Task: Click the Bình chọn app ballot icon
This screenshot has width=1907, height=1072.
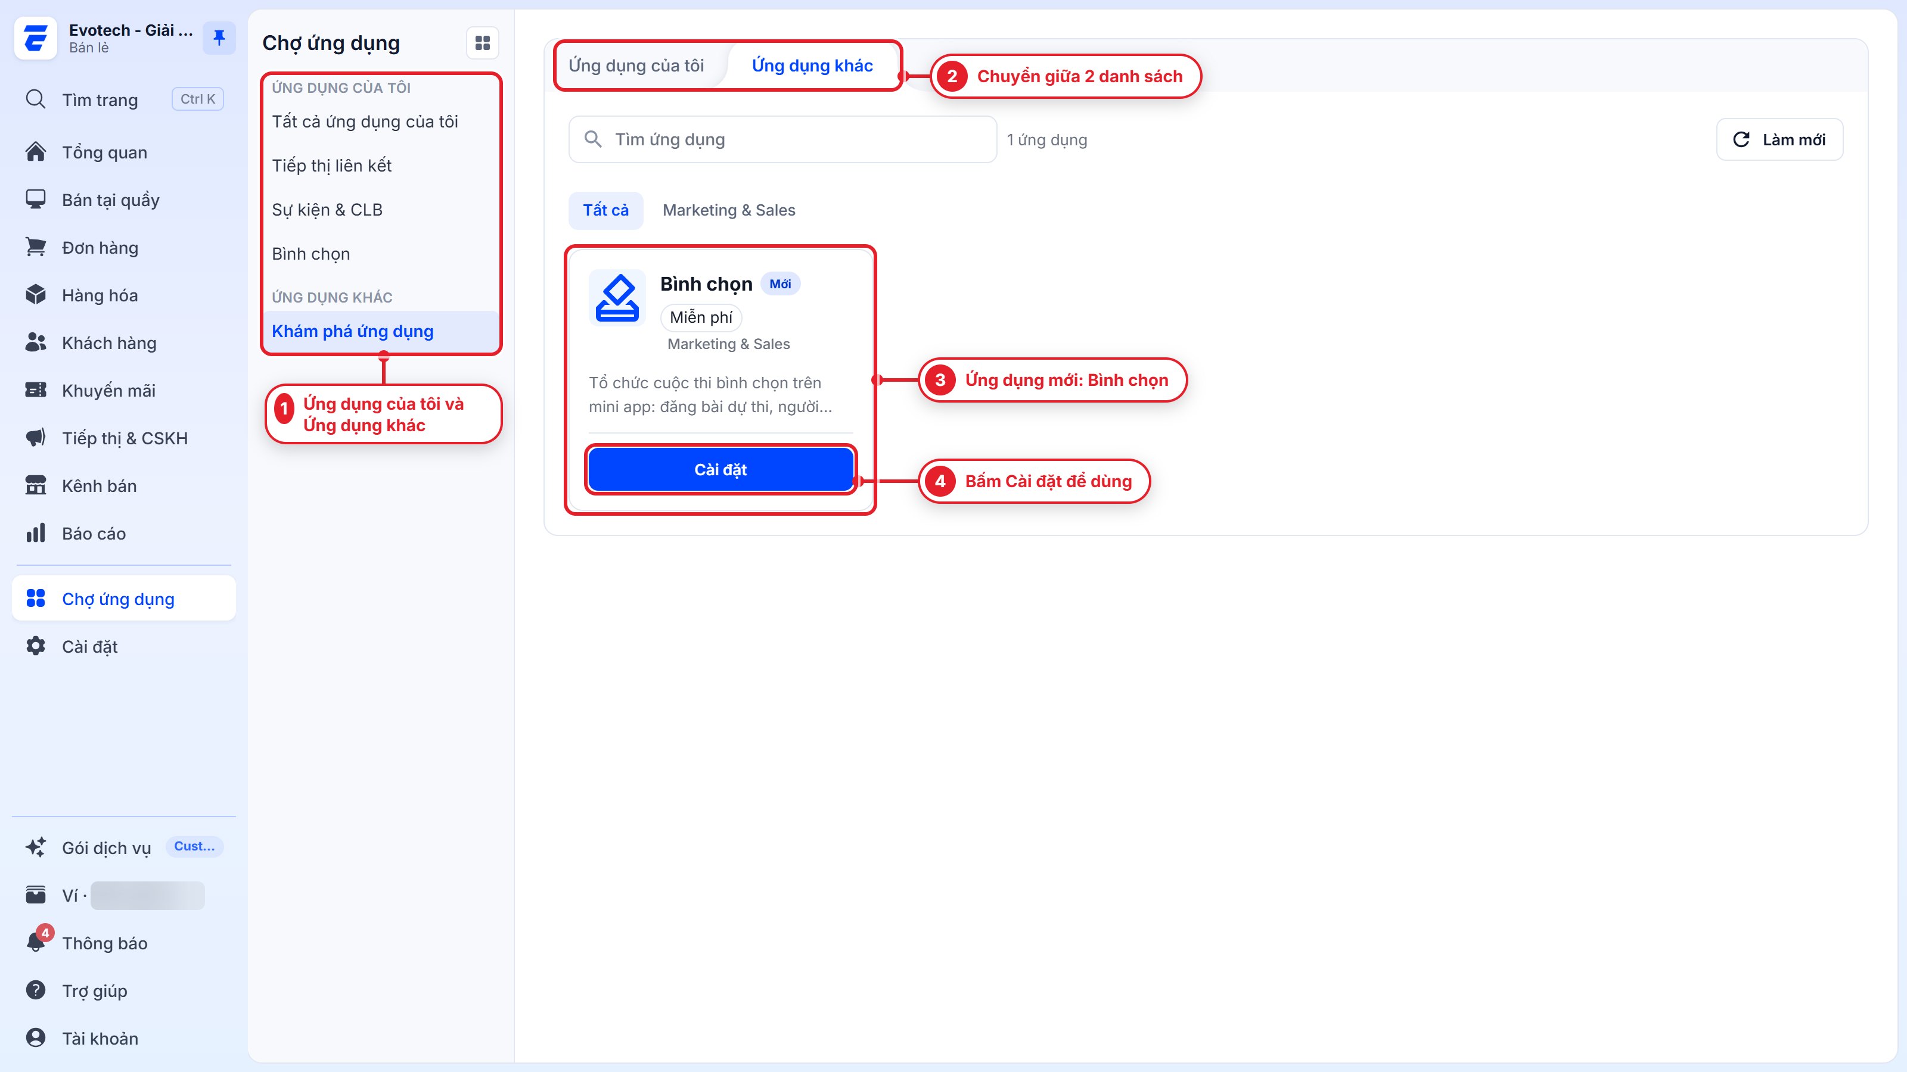Action: tap(617, 297)
